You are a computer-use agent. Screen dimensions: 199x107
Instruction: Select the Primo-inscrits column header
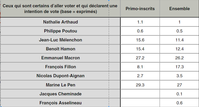tap(140, 9)
